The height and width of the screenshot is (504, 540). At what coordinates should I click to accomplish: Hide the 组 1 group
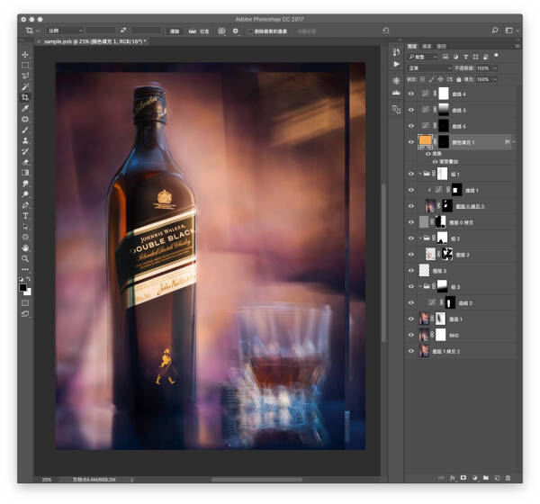[411, 174]
